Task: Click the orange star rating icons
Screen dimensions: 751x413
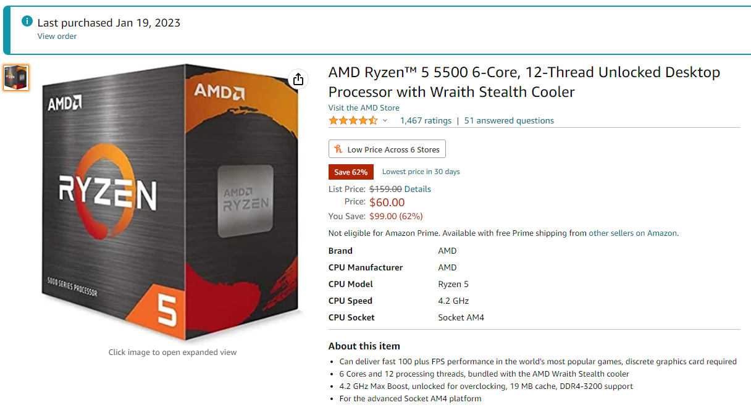Action: click(x=353, y=120)
